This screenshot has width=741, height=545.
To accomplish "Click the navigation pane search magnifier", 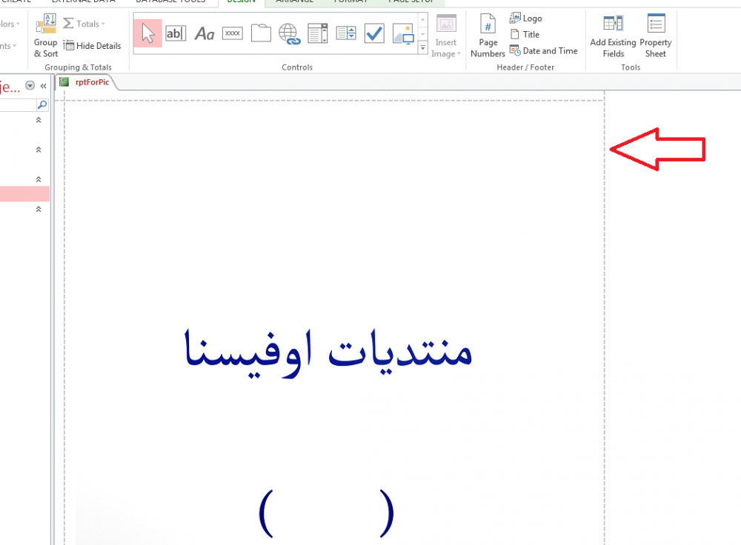I will [x=42, y=104].
